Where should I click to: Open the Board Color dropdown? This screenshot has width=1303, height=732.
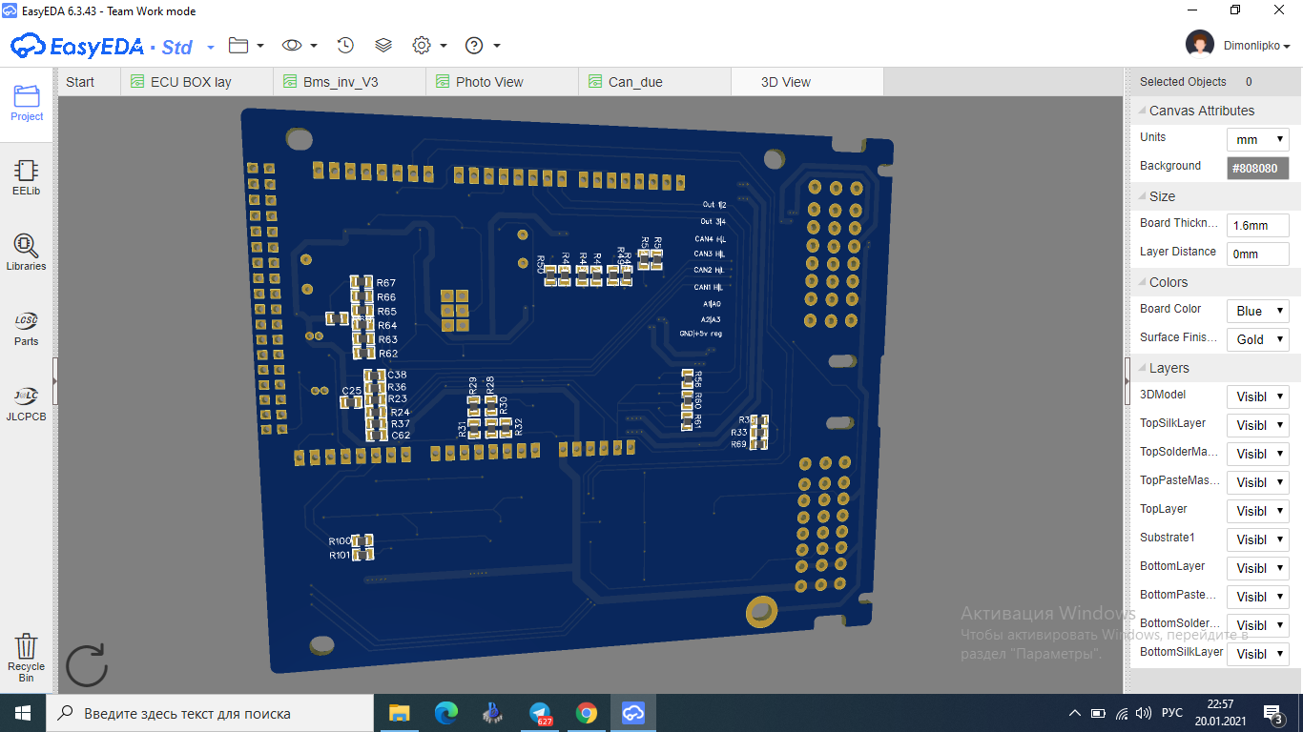pyautogui.click(x=1257, y=311)
